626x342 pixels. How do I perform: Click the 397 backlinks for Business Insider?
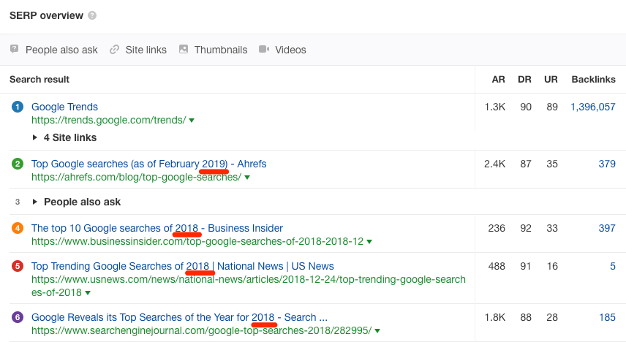pyautogui.click(x=606, y=228)
